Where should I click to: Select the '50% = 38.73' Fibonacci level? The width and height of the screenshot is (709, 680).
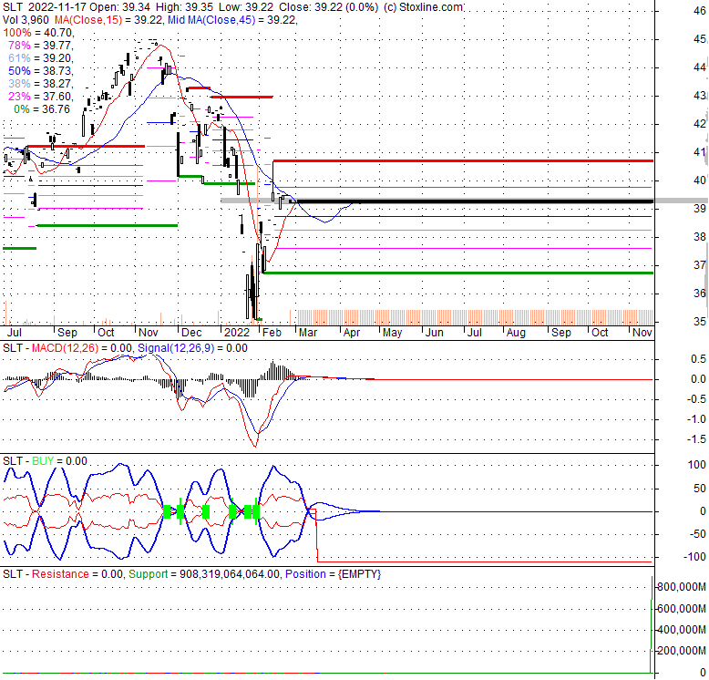pyautogui.click(x=40, y=71)
